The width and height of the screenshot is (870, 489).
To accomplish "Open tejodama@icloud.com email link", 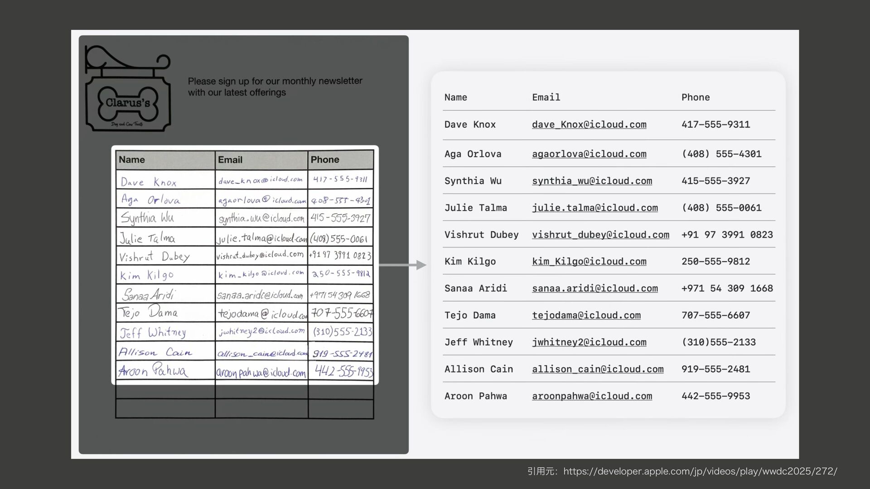I will (x=586, y=315).
